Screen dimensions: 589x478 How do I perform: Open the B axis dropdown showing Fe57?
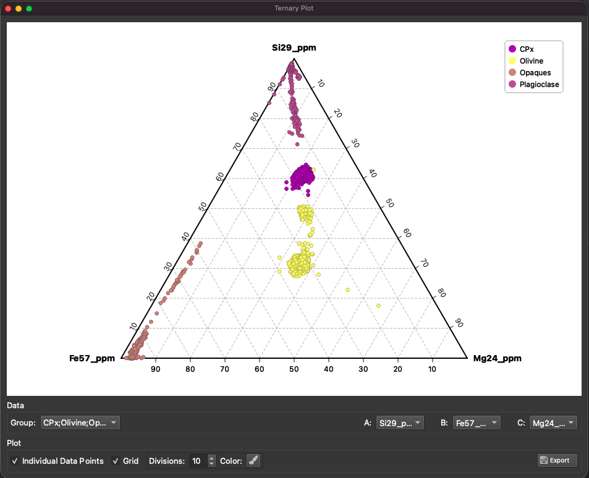pos(476,422)
